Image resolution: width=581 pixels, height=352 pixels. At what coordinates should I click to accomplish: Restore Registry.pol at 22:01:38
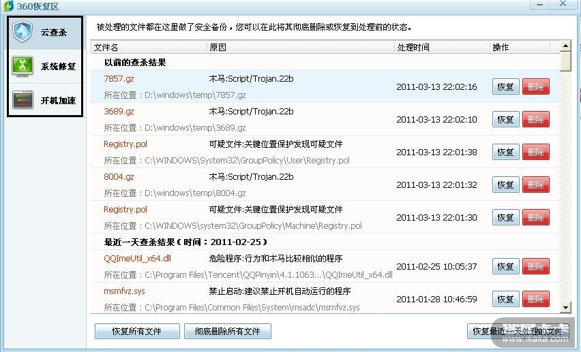point(506,152)
